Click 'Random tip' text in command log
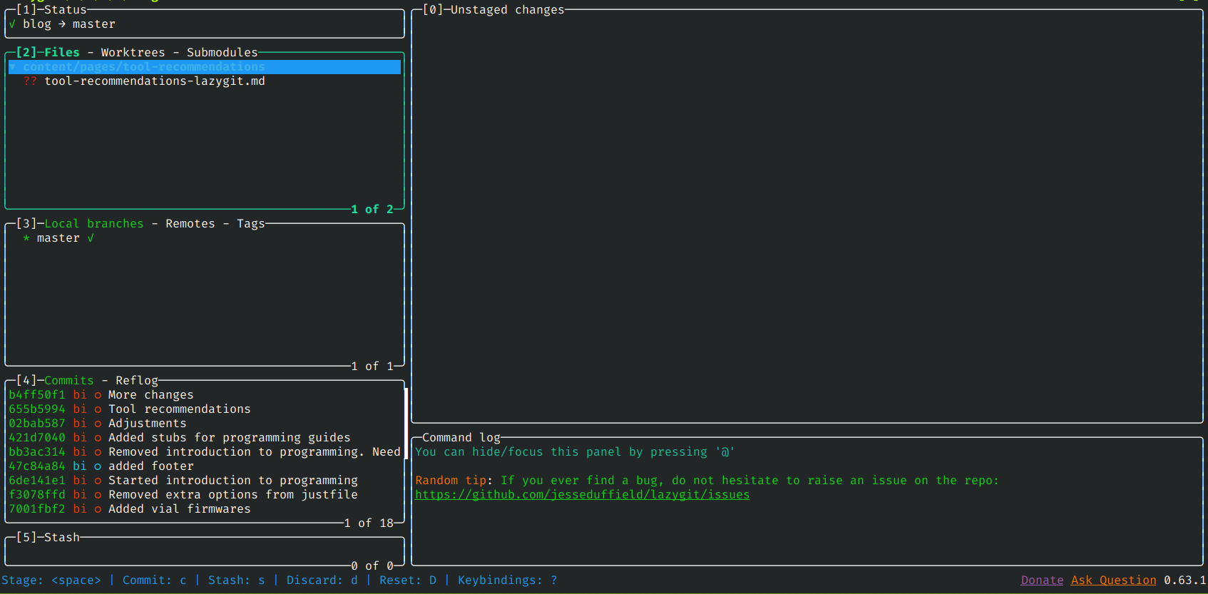The height and width of the screenshot is (594, 1208). 451,481
